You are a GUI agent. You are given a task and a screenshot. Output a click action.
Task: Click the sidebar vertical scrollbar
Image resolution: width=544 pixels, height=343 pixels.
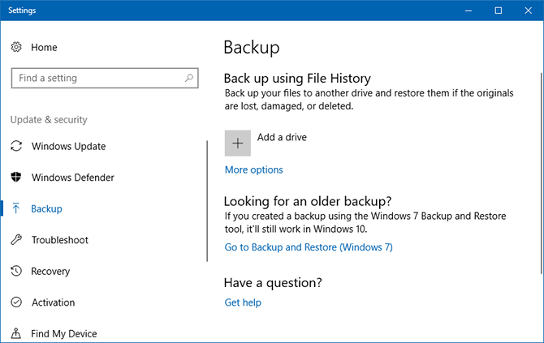(207, 201)
